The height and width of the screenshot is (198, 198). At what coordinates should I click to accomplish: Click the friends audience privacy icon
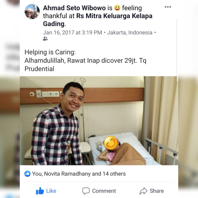[x=45, y=39]
